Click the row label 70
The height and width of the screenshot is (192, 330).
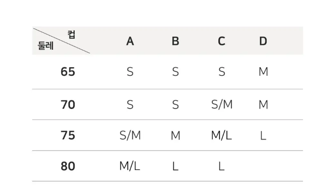click(68, 105)
